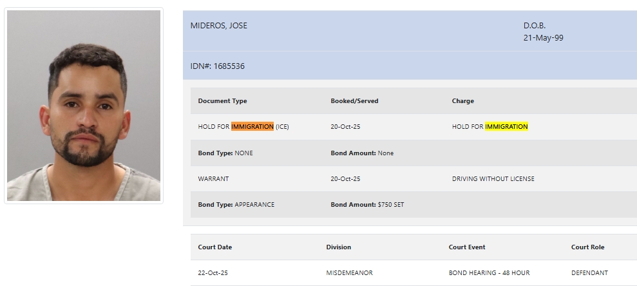Click Bond Amount: None text
Image resolution: width=637 pixels, height=286 pixels.
click(362, 153)
